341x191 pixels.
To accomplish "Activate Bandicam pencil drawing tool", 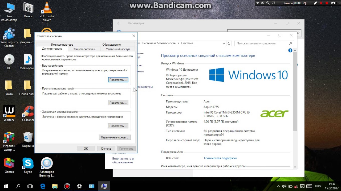I will [x=315, y=3].
